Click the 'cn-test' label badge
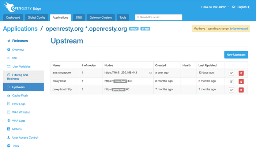Screen dimensions: 256x154 point(145,29)
